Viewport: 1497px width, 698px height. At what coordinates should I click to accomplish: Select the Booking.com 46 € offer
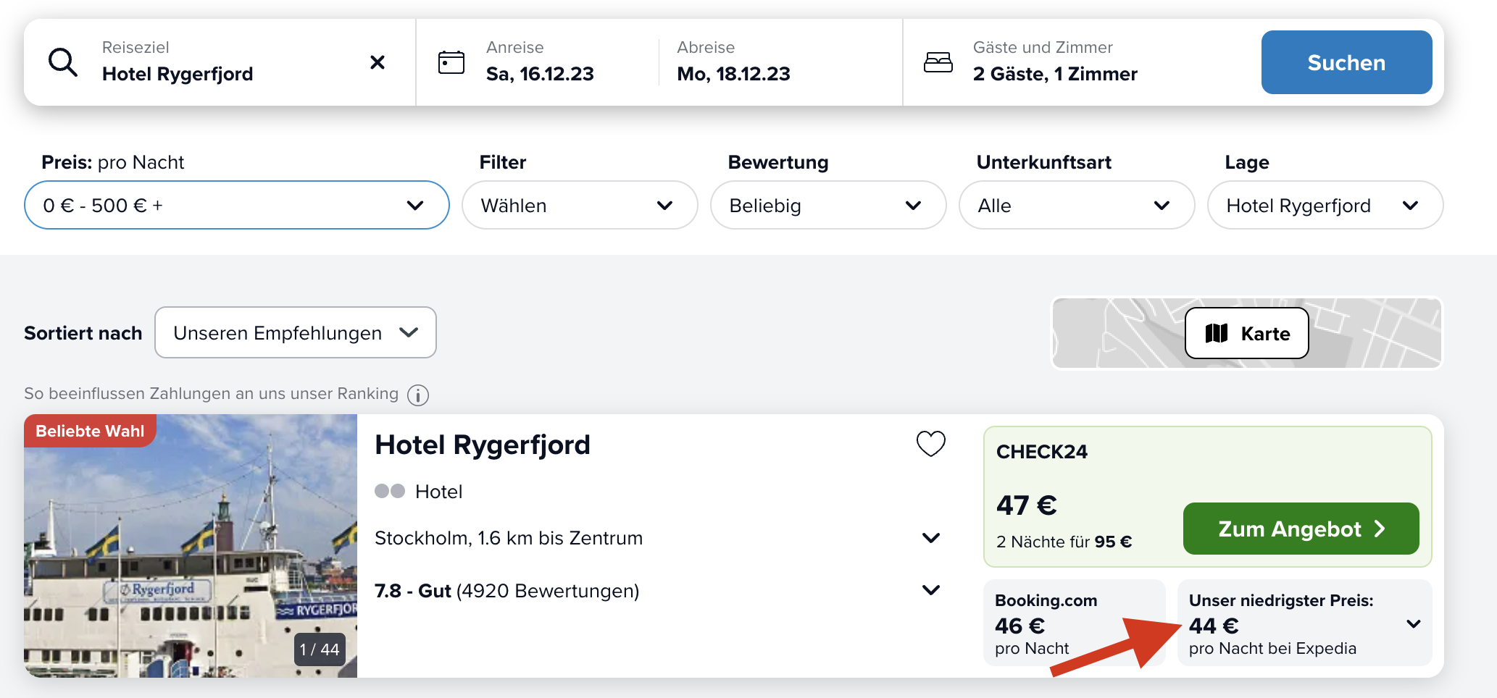click(x=1075, y=623)
